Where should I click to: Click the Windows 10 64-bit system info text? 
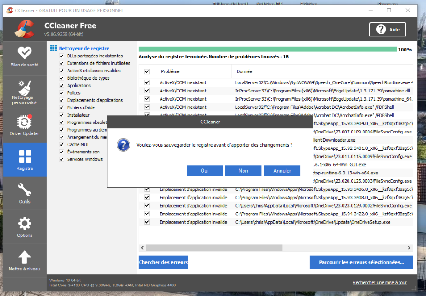(x=65, y=280)
